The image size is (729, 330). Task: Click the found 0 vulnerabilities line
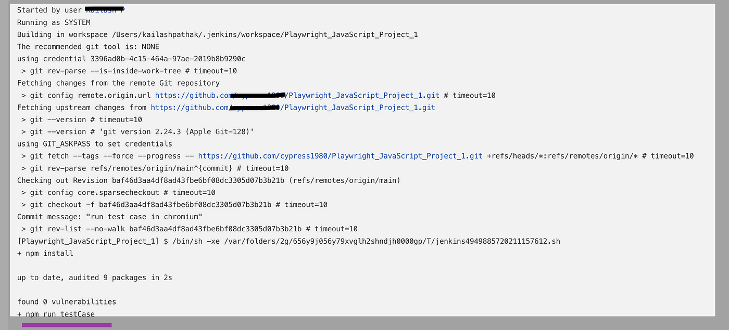tap(67, 301)
